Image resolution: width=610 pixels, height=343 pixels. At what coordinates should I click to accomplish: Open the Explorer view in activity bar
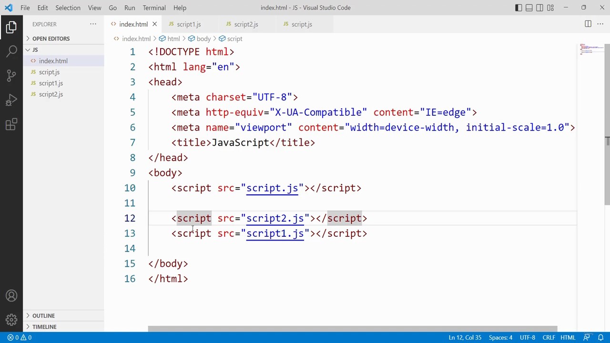(11, 27)
